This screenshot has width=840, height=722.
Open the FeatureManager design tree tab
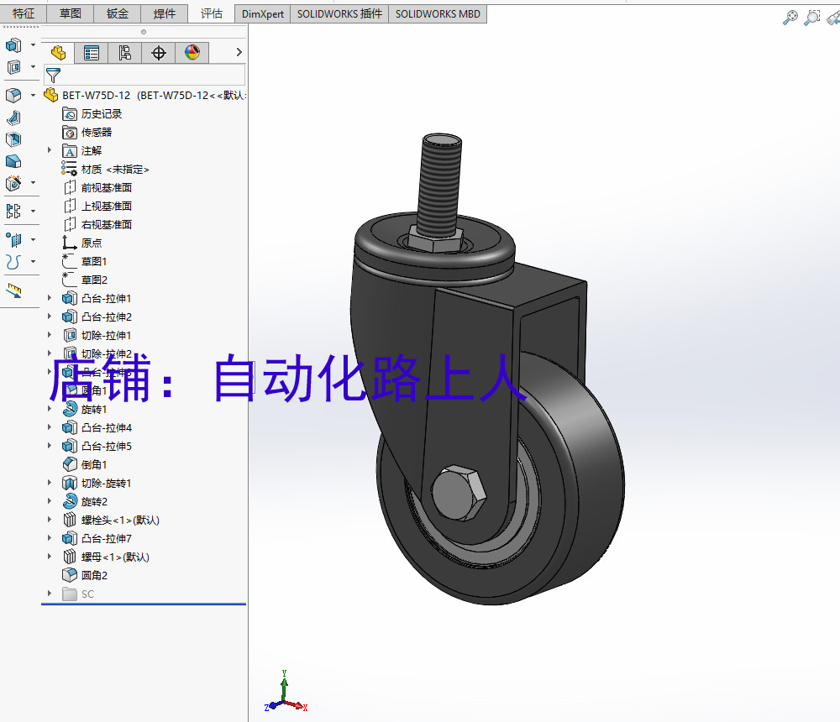coord(59,53)
